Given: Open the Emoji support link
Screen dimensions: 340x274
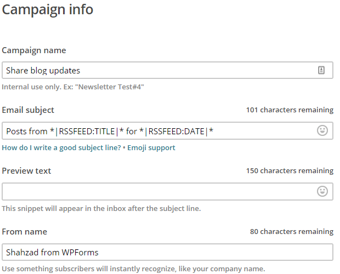Looking at the screenshot, I should 151,148.
